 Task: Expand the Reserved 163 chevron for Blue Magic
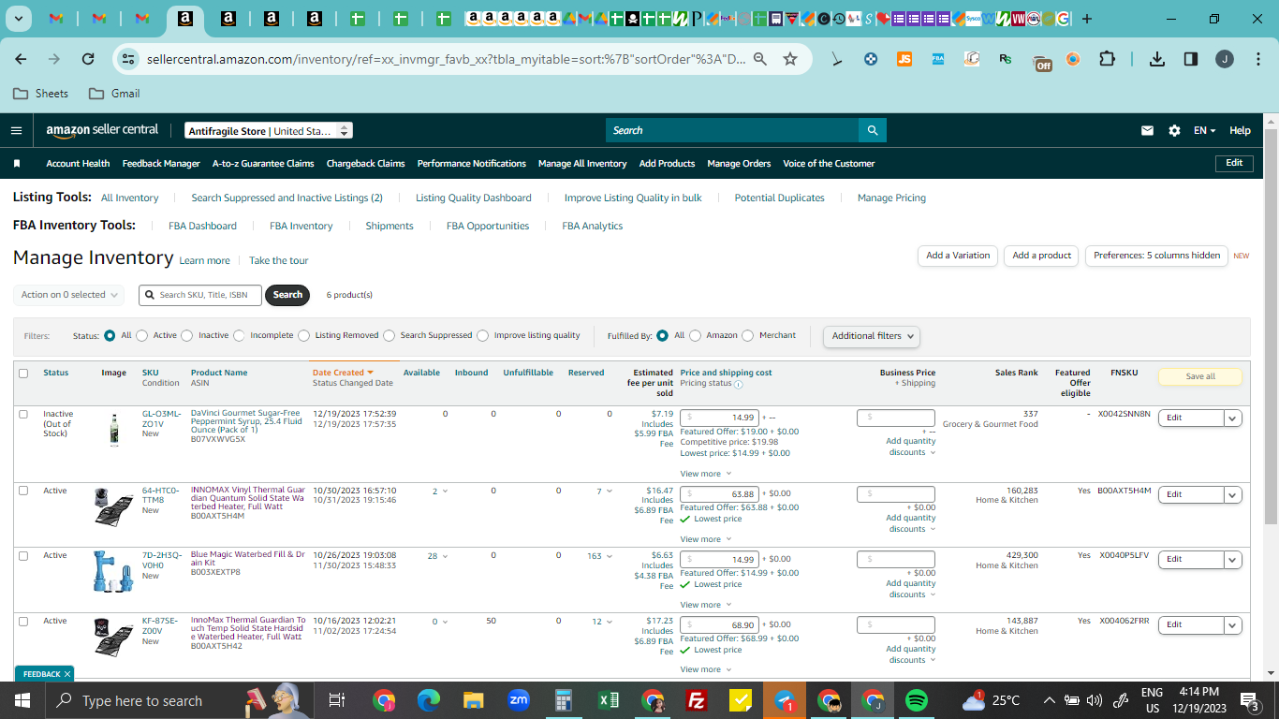coord(610,556)
